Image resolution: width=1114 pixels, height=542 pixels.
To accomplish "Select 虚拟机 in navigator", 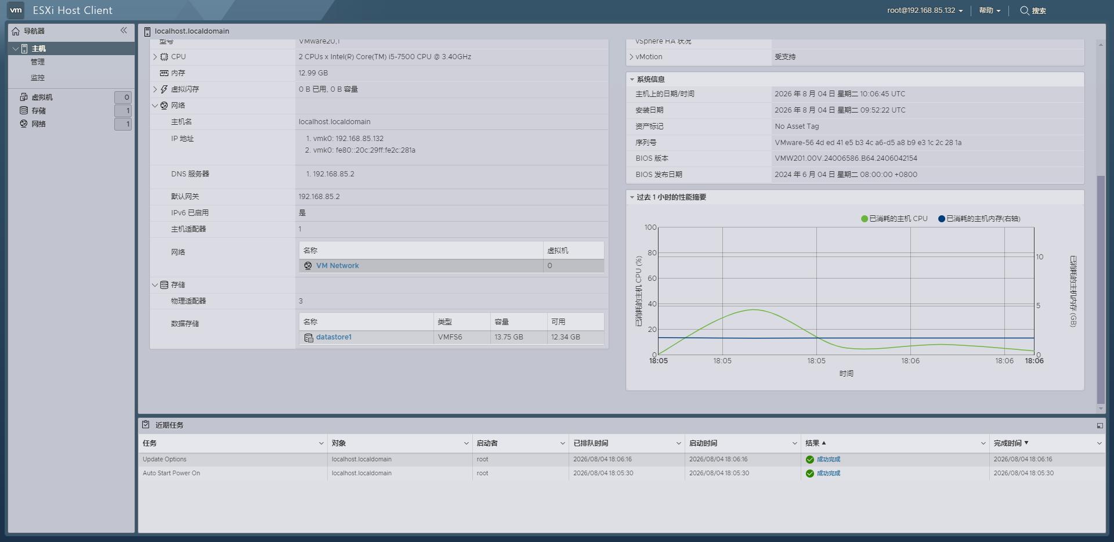I will click(x=42, y=97).
